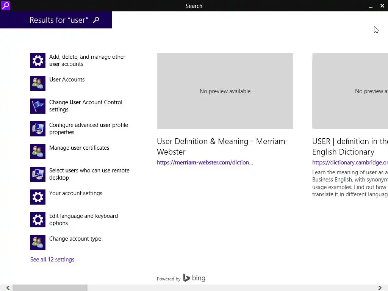The height and width of the screenshot is (291, 388).
Task: Click the Change account type icon
Action: pos(38,242)
